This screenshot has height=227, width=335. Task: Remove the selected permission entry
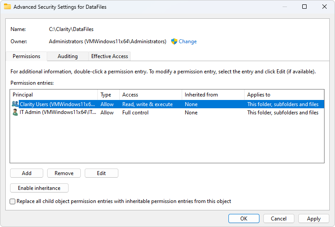(x=64, y=173)
